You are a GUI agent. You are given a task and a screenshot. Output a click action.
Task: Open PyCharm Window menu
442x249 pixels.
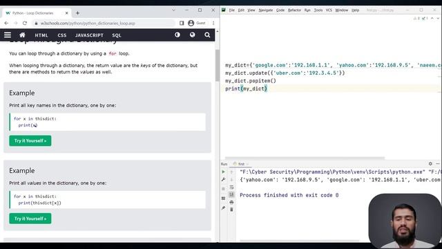(x=342, y=10)
